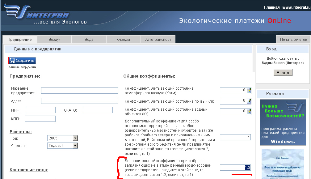Focus the Адрес text field
The image size is (311, 179).
coord(80,101)
